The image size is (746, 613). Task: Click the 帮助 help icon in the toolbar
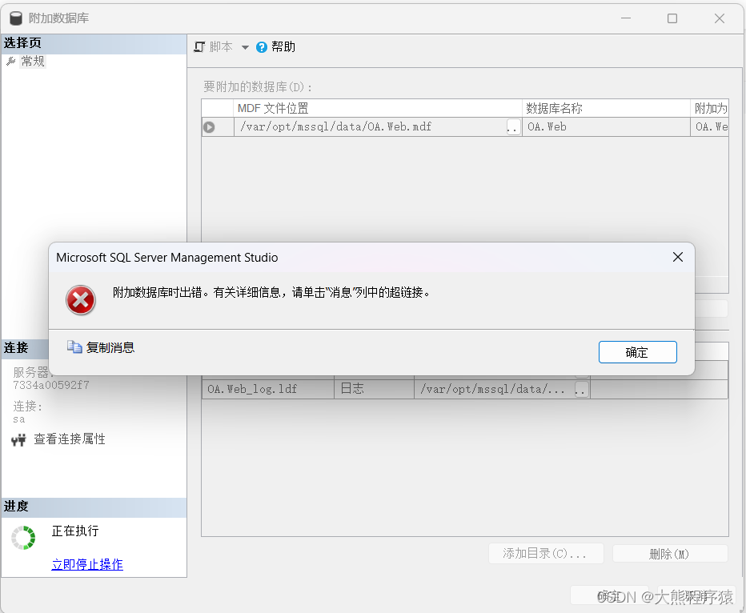[x=260, y=46]
